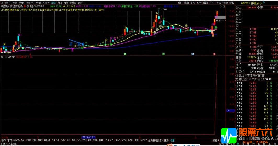The image size is (278, 146).
Task: Click the diamond icon atop the chart
Action: (221, 6)
